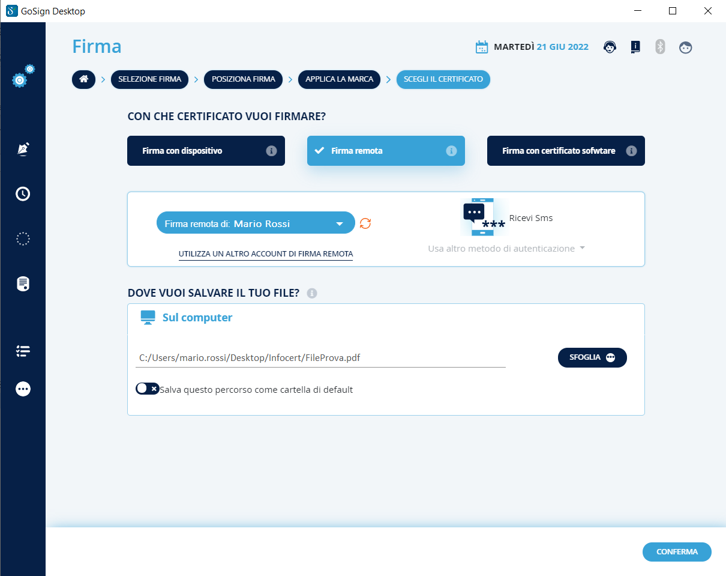Click the Ricevi Sms label
Image resolution: width=726 pixels, height=576 pixels.
[531, 218]
